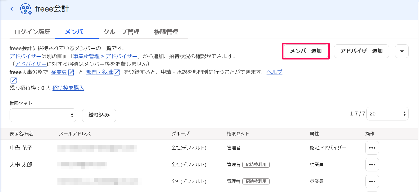Open the three-dot menu for 申告 花子
419x192 pixels.
372,148
